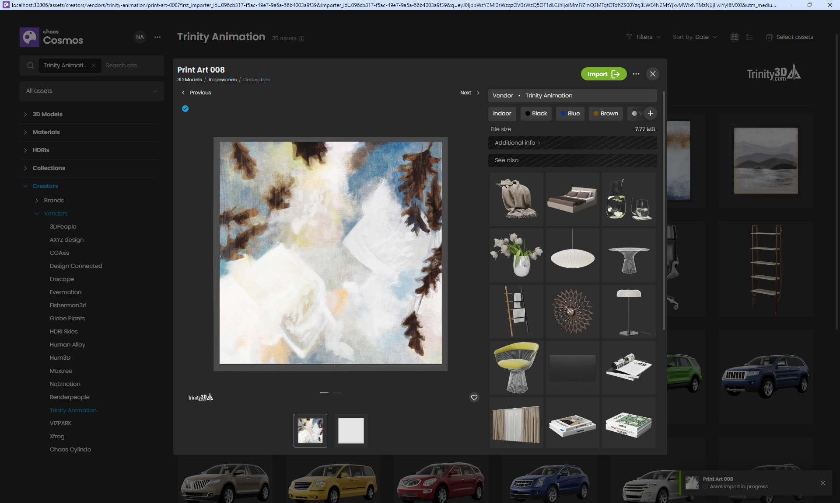Switch to list view layout
840x503 pixels.
[749, 38]
